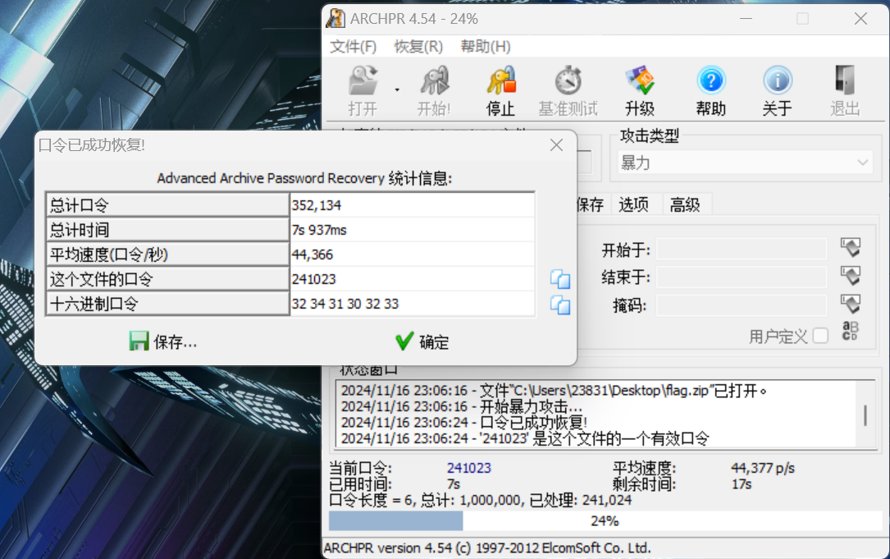This screenshot has height=559, width=890.
Task: Click the Help (帮助) question mark icon
Action: [x=710, y=80]
